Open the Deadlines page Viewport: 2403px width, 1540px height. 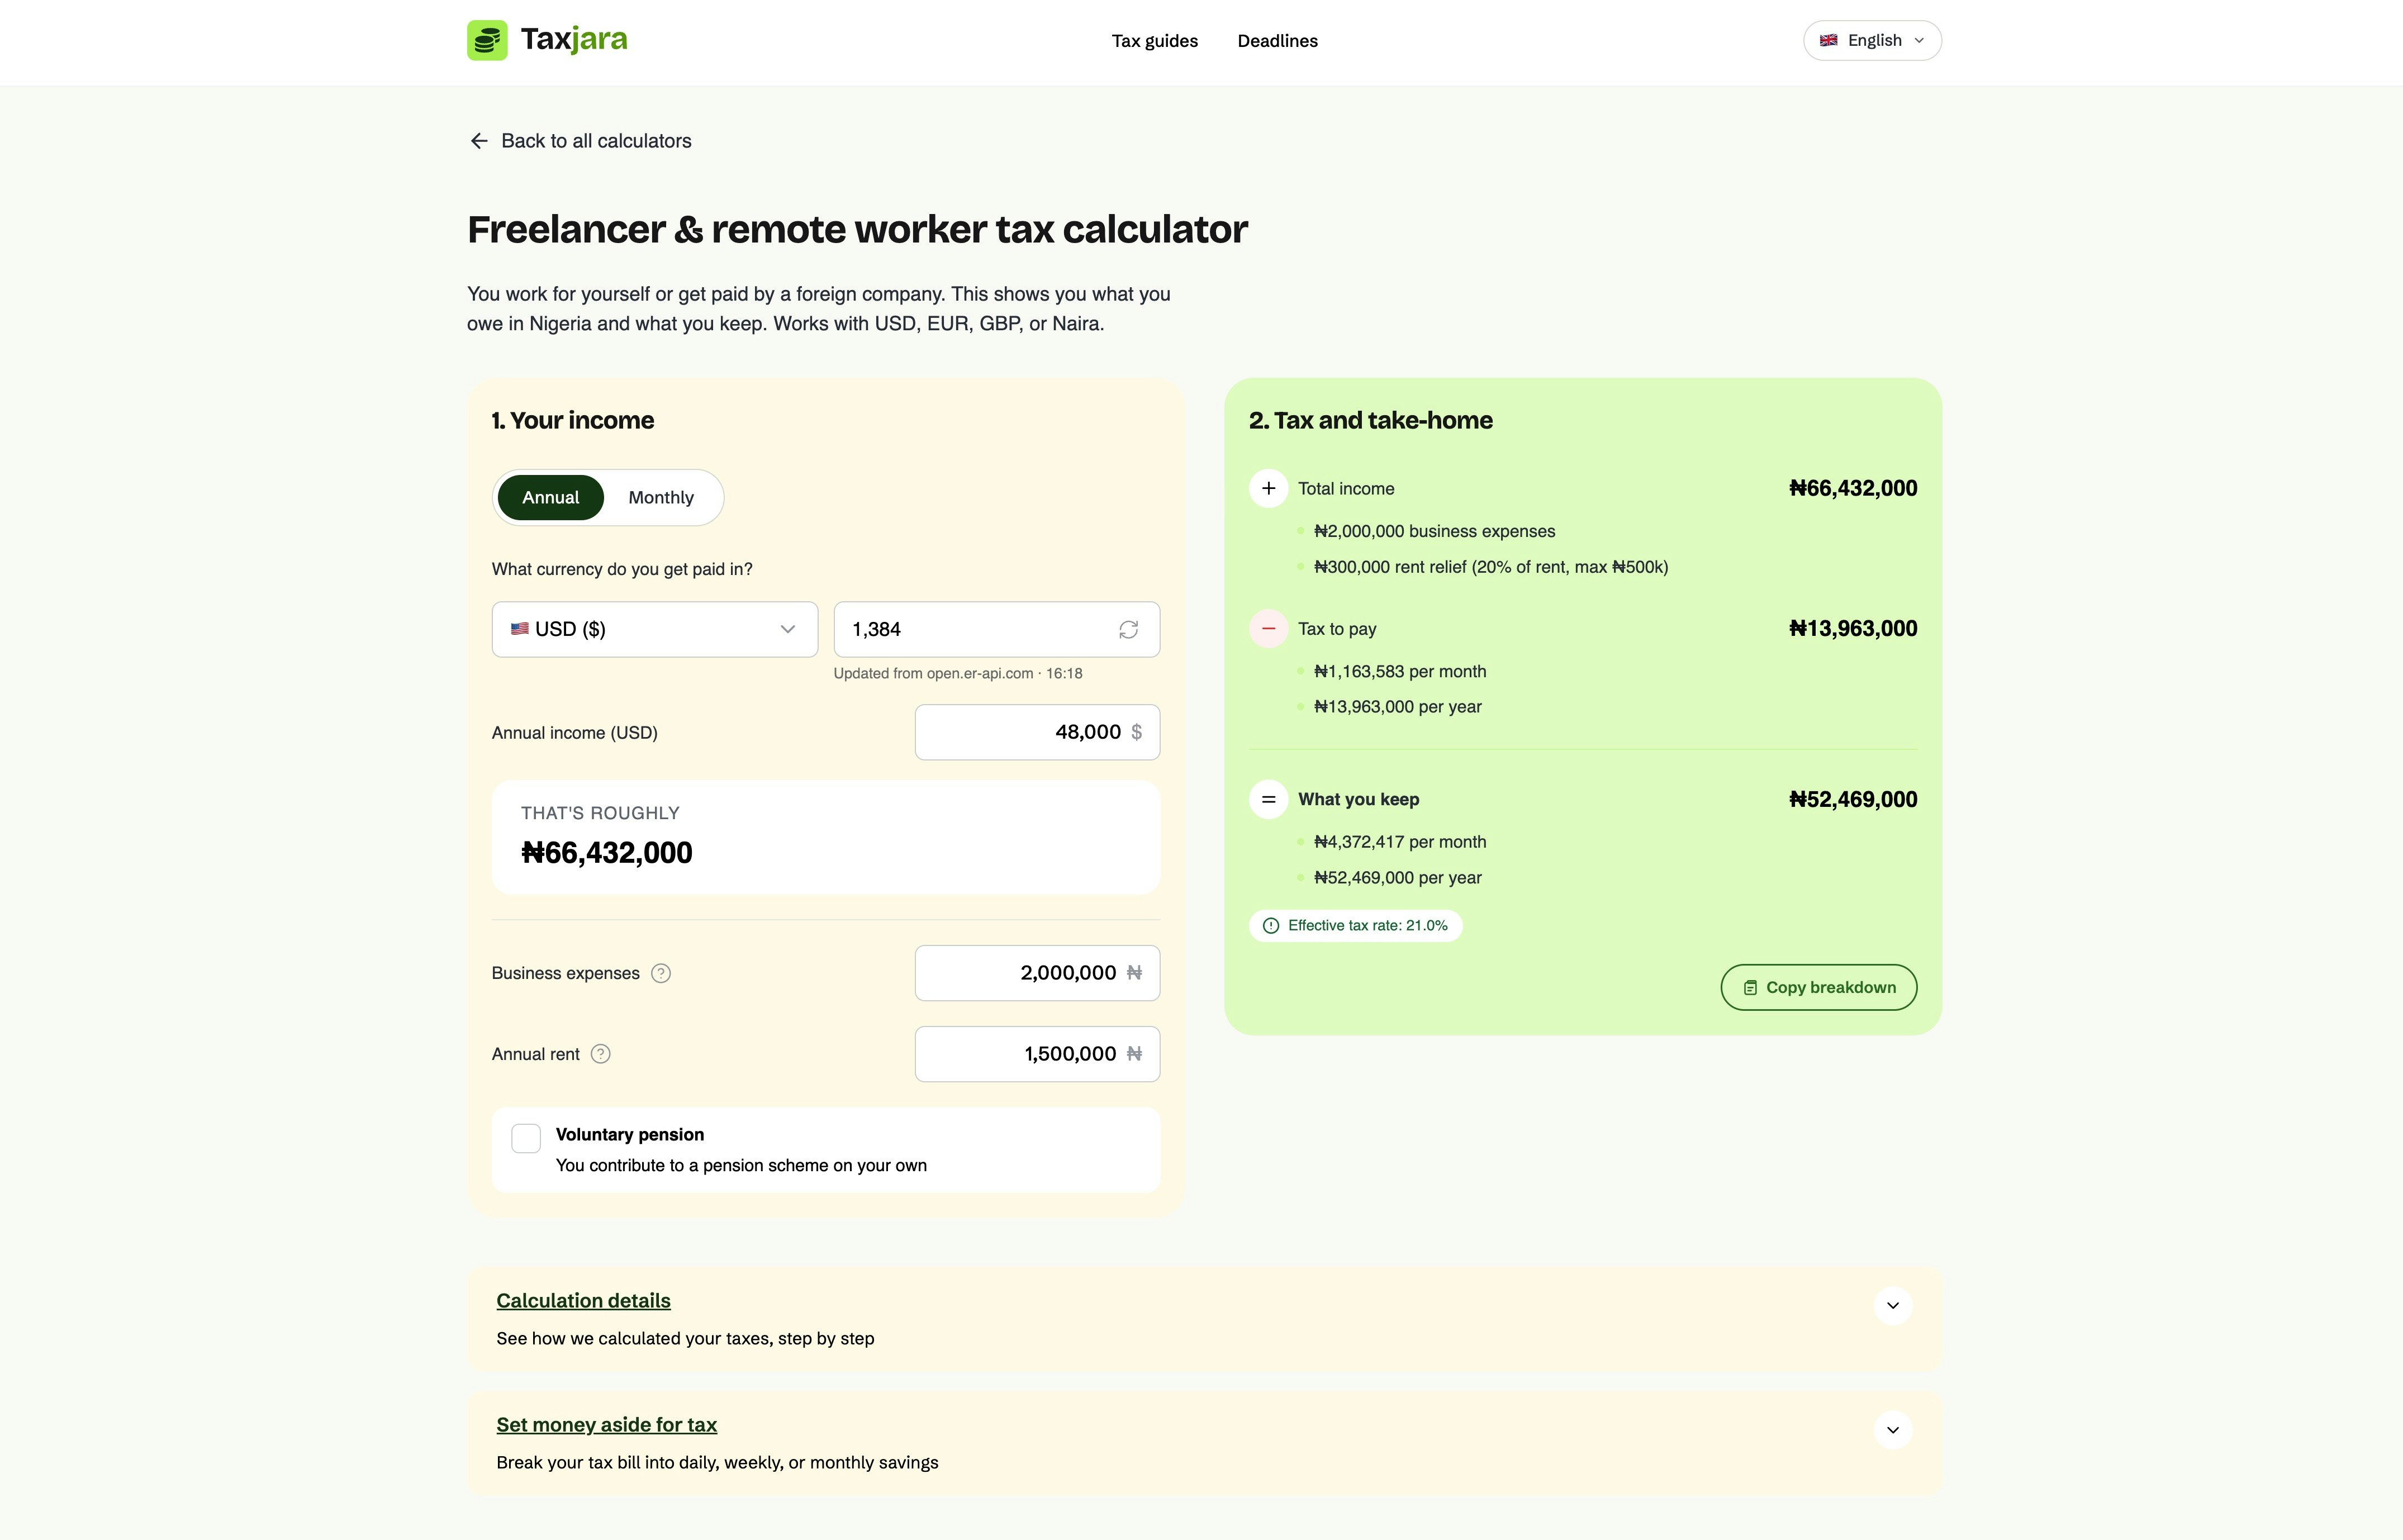coord(1277,41)
